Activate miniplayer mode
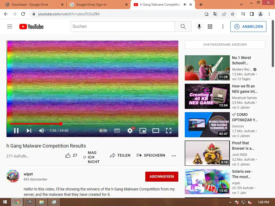Screen dimensions: 275x206 [x=143, y=131]
